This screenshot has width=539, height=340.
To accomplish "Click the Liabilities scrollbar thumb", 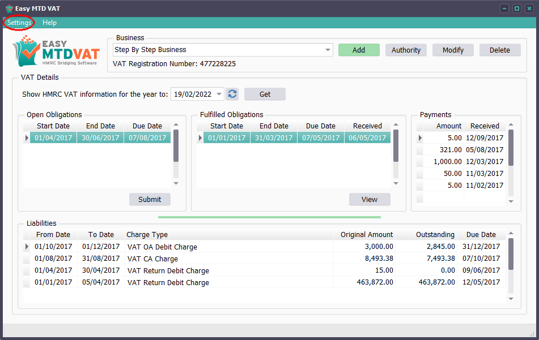I will [x=511, y=254].
